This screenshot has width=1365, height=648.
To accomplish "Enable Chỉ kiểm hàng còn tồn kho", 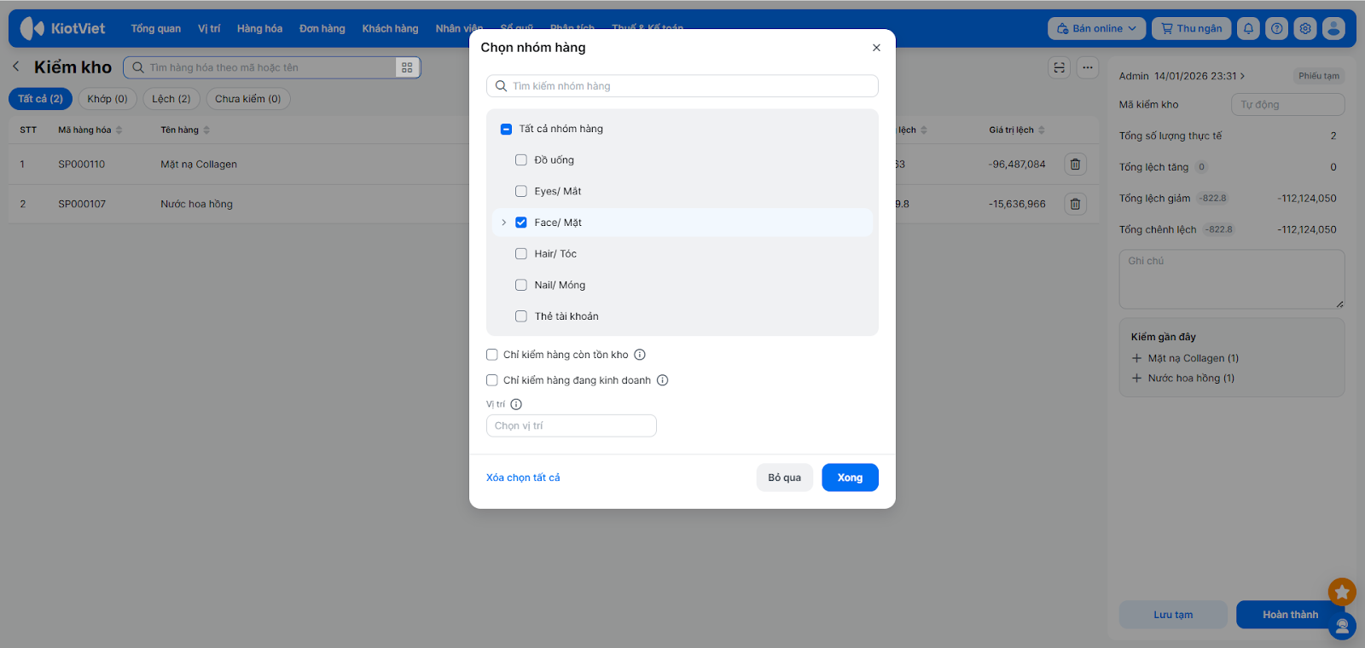I will coord(492,355).
